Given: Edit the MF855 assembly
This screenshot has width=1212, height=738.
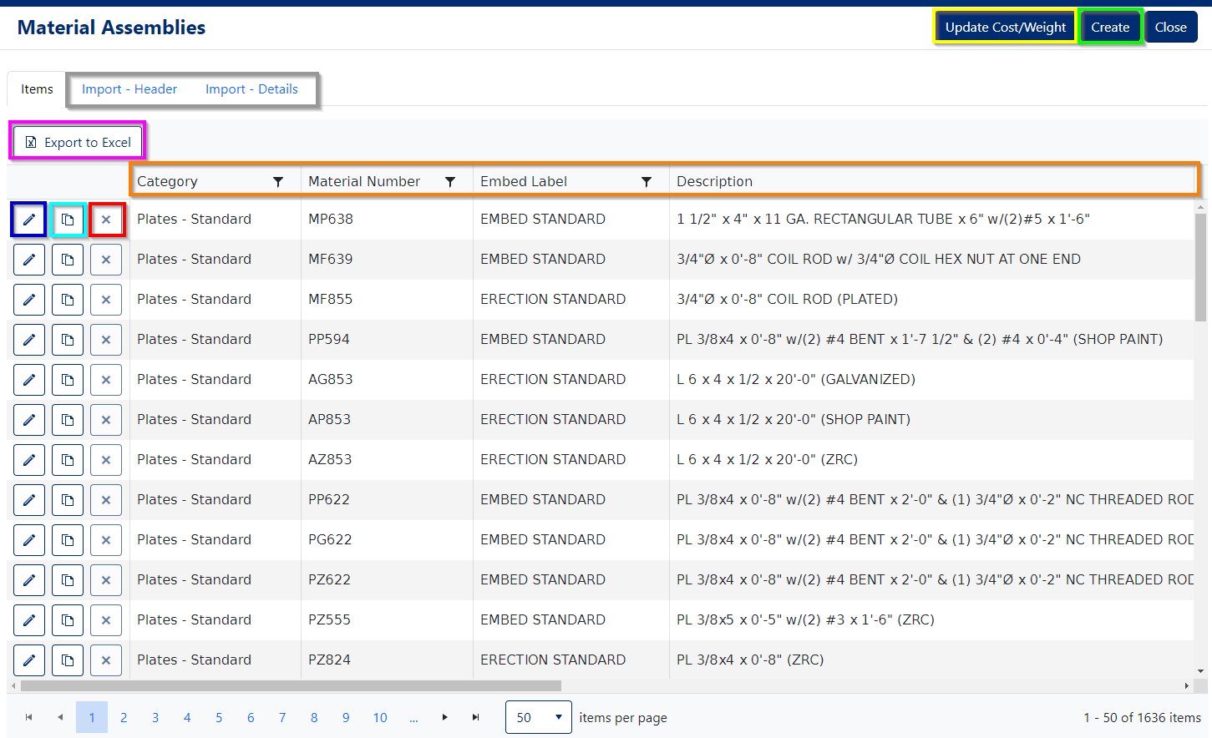Looking at the screenshot, I should click(x=29, y=300).
